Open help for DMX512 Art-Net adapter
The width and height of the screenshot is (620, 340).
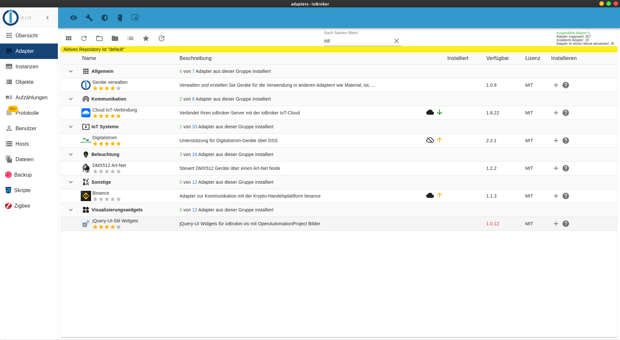[x=566, y=168]
